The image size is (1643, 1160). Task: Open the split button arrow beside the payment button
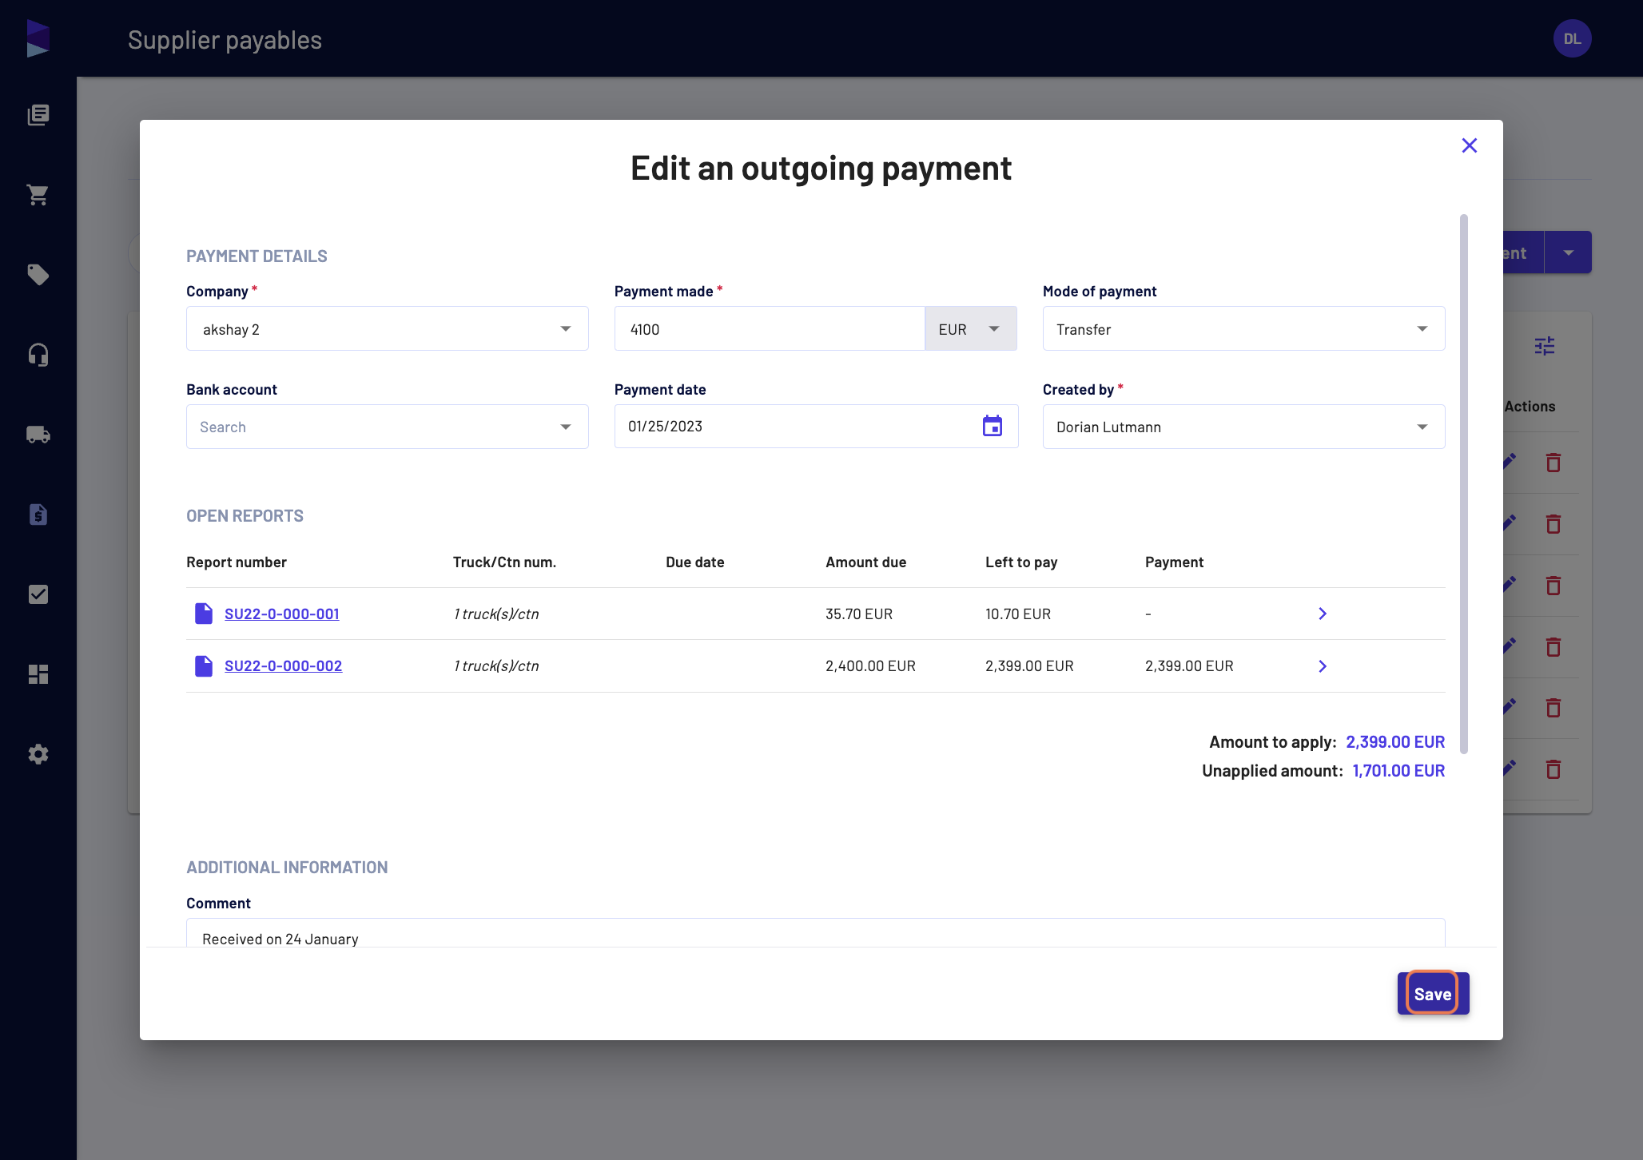[x=1568, y=252]
